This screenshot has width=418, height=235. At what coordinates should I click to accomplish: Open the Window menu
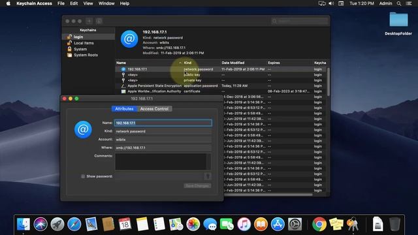point(106,3)
